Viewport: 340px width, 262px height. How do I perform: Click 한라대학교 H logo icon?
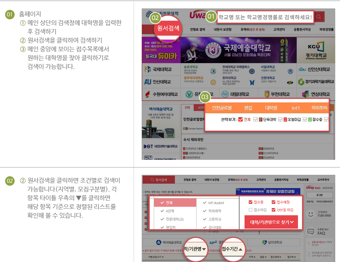(x=252, y=82)
